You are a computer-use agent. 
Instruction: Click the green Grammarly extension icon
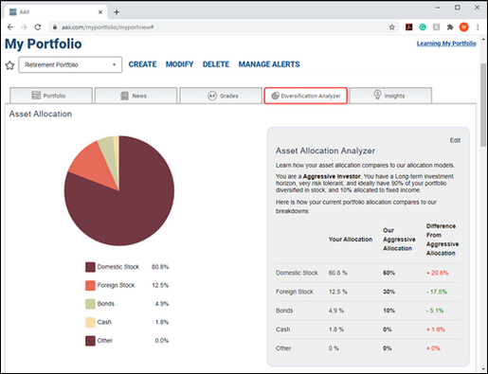423,27
